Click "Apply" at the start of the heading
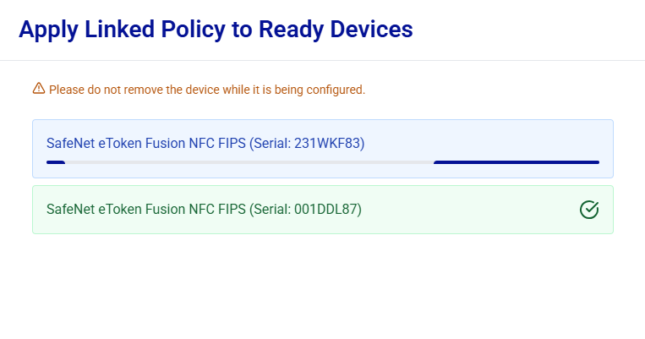This screenshot has height=339, width=645. (x=46, y=30)
